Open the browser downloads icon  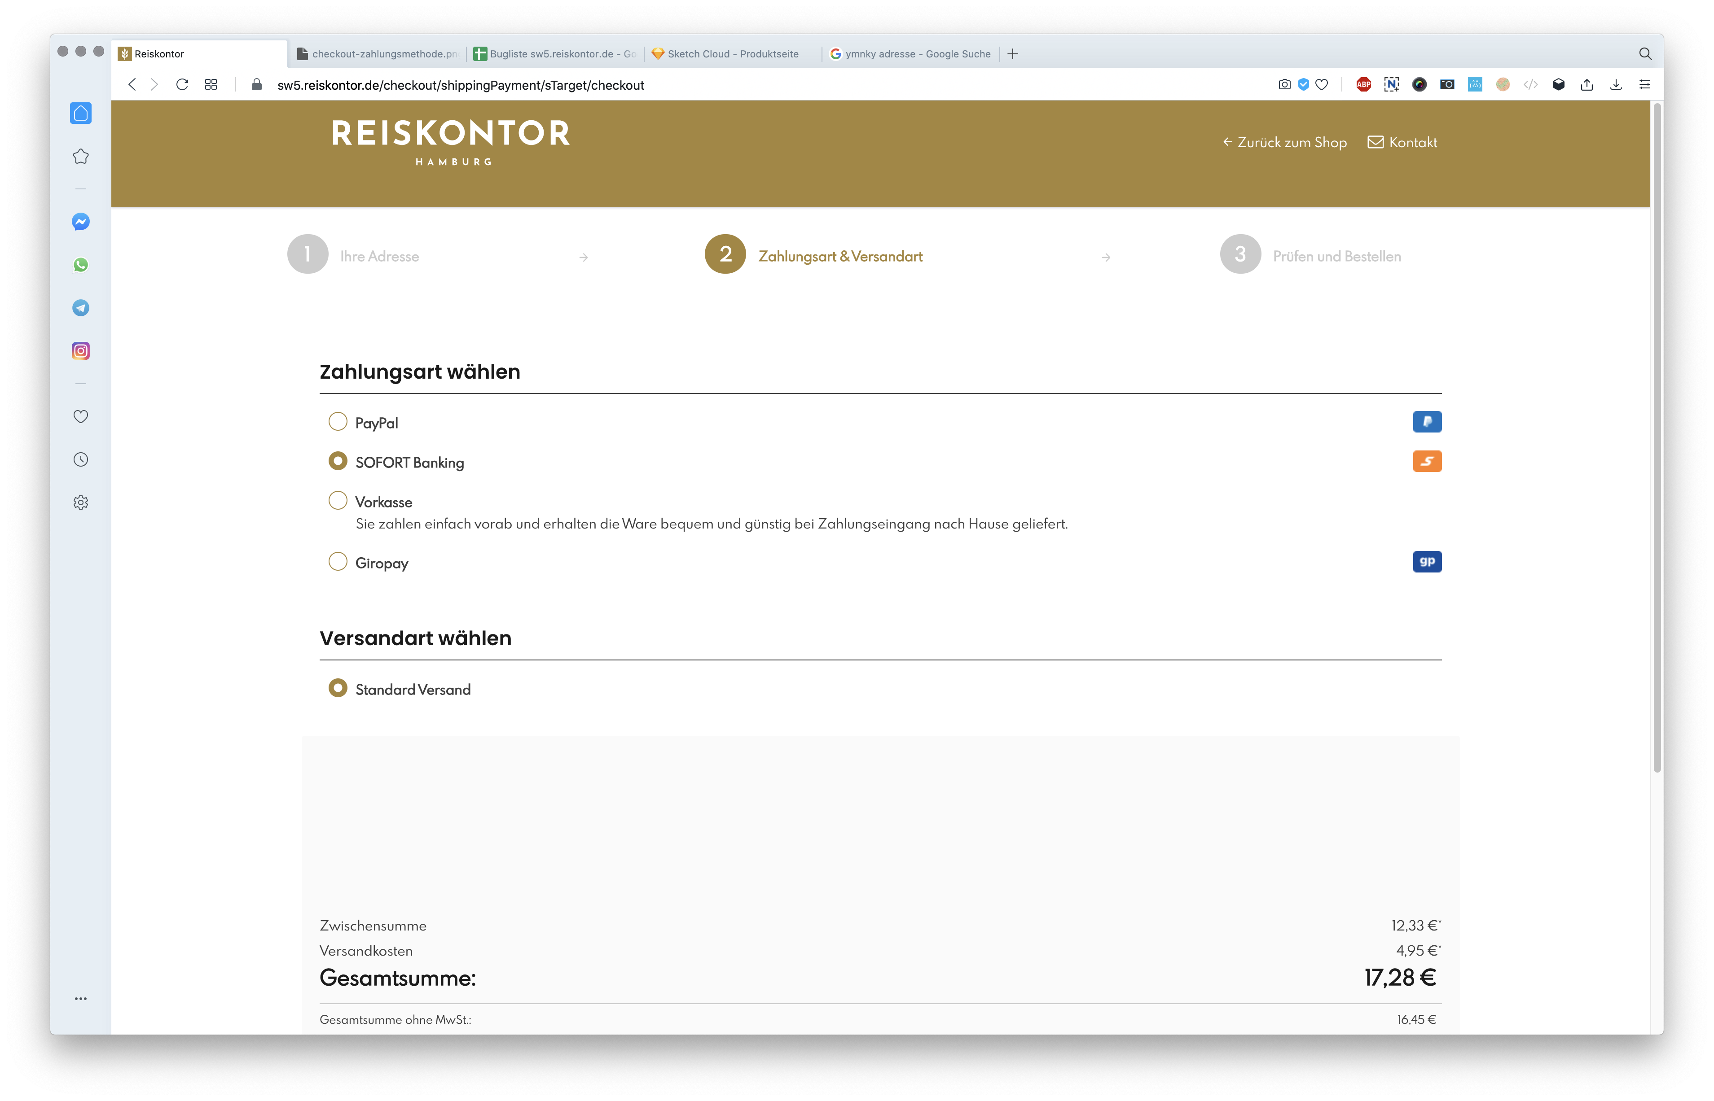(1616, 84)
